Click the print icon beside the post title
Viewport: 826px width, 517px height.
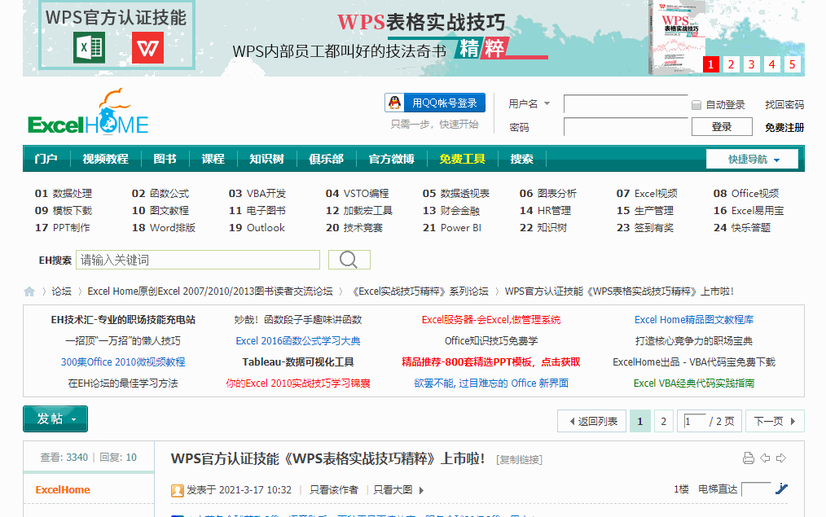748,458
